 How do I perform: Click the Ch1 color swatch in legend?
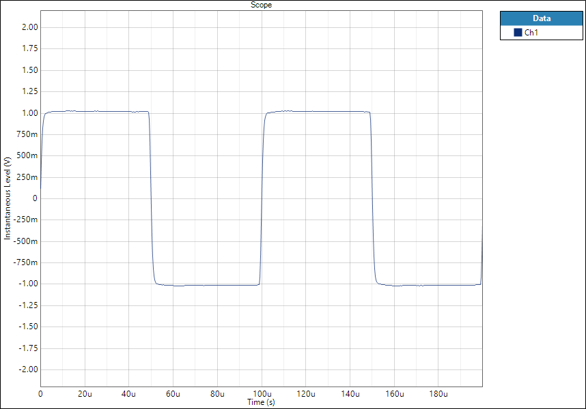click(518, 33)
